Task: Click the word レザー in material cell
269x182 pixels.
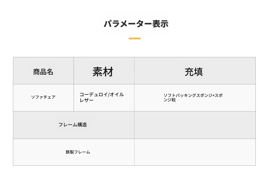Action: click(86, 100)
